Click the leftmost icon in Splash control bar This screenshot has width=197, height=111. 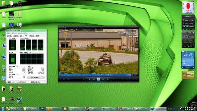pos(60,79)
